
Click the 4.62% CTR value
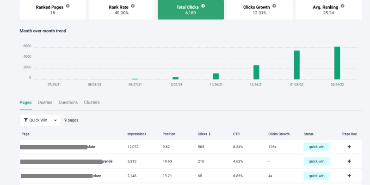click(238, 161)
